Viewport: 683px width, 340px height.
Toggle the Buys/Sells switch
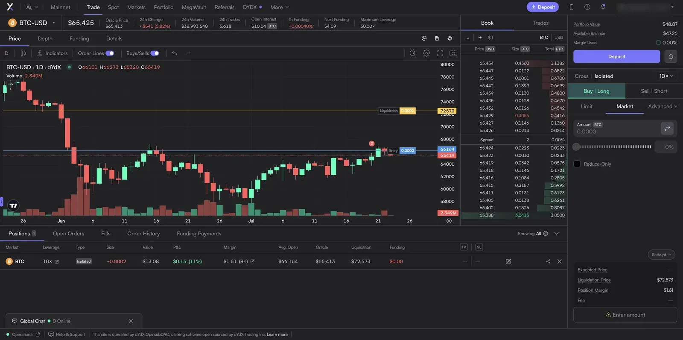pyautogui.click(x=155, y=53)
